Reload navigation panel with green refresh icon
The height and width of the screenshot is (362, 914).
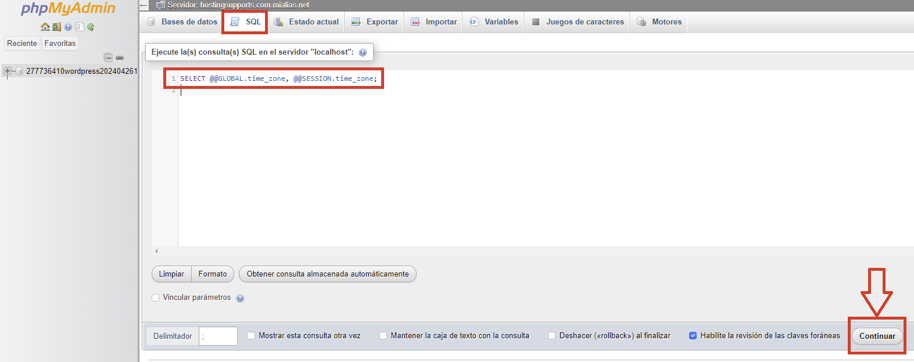pos(91,27)
